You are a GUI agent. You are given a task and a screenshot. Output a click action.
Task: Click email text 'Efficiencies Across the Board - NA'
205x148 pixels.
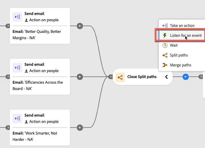click(38, 86)
